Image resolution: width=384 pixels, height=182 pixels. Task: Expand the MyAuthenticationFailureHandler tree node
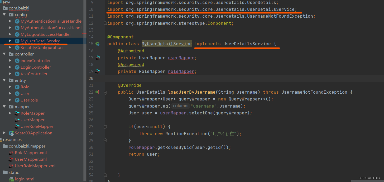10,21
